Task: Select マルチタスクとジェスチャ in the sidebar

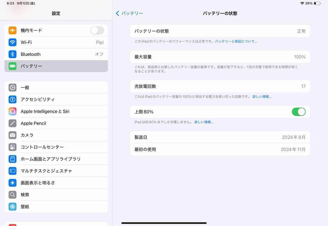Action: [x=56, y=171]
